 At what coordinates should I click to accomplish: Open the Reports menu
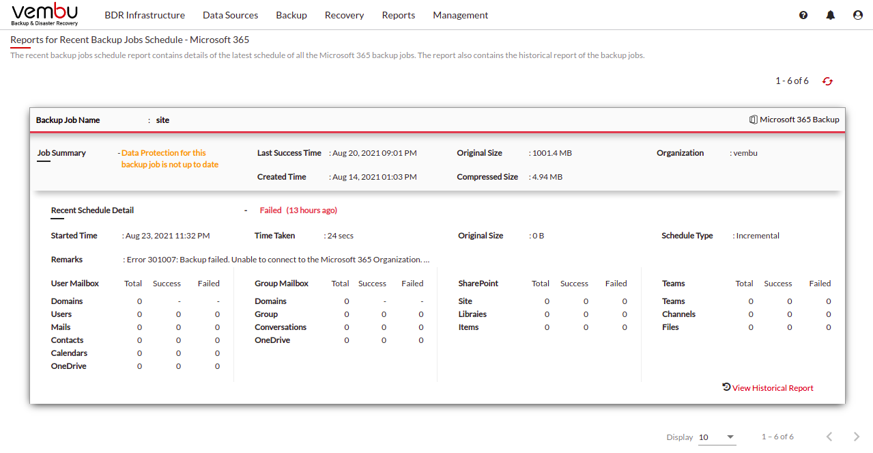tap(399, 15)
